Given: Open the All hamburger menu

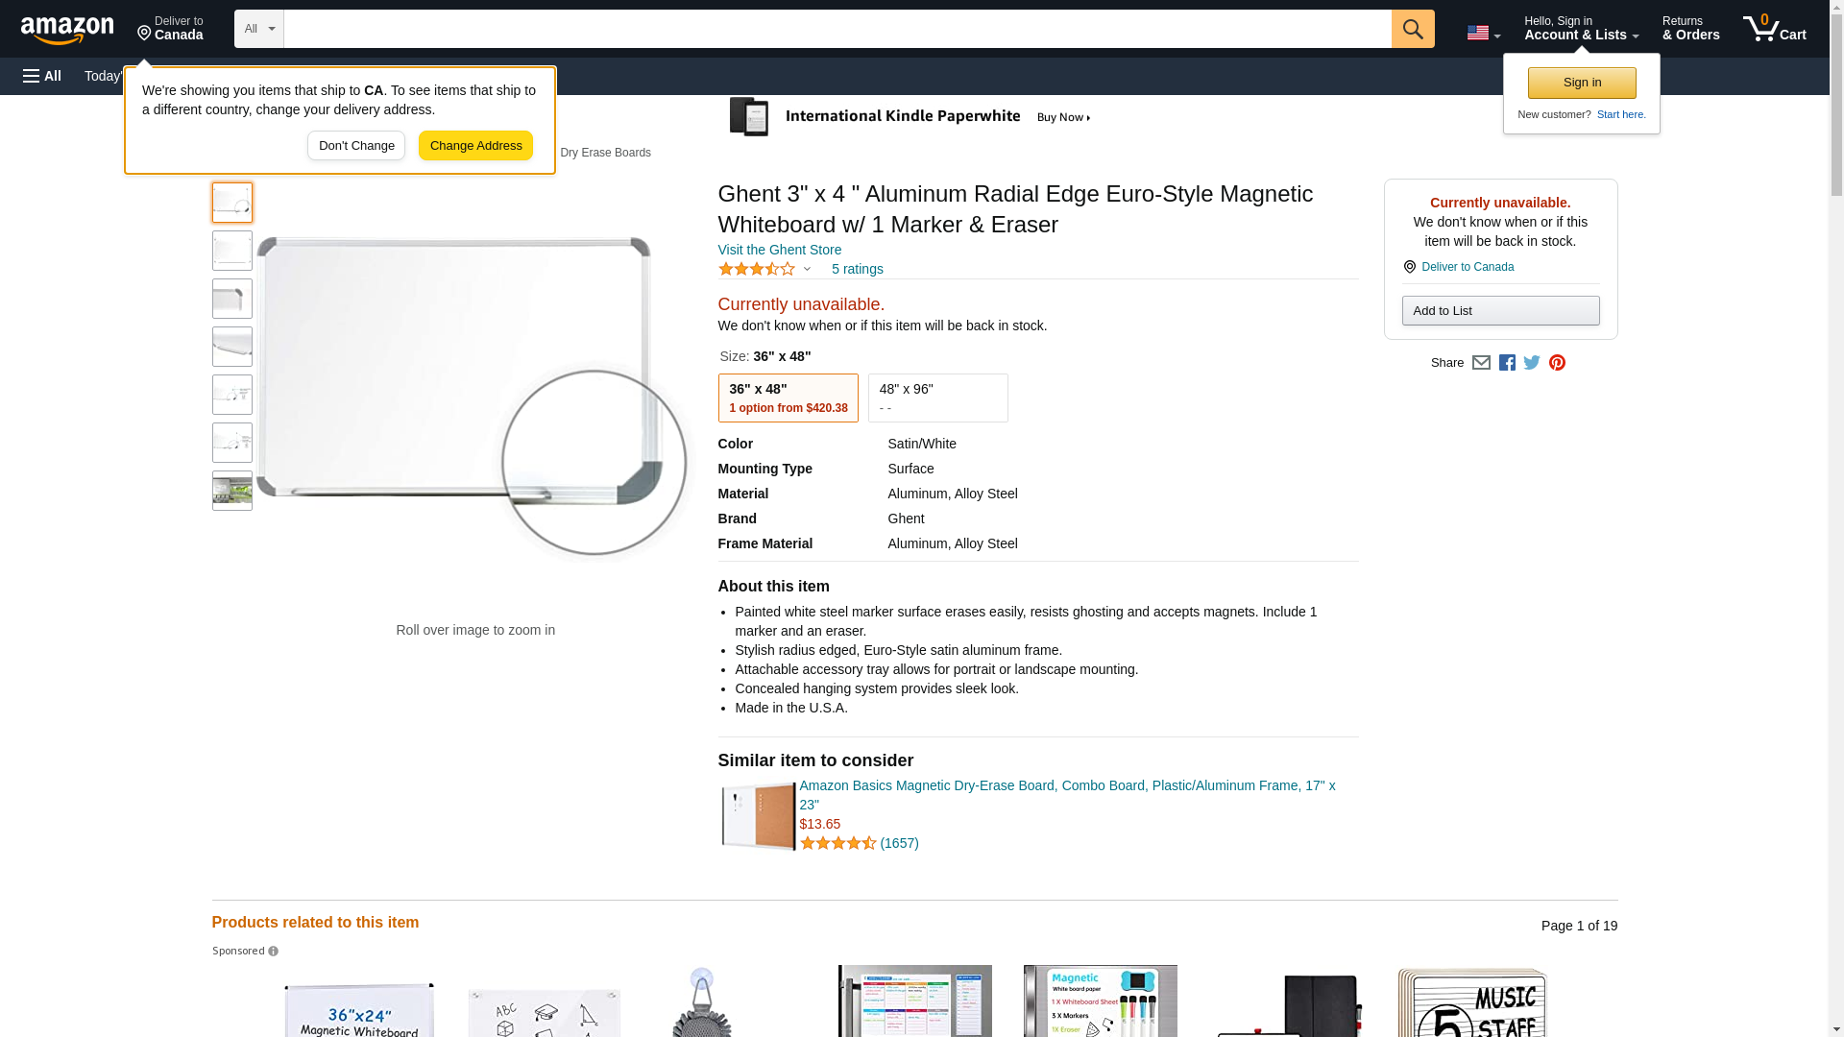Looking at the screenshot, I should coord(42,76).
